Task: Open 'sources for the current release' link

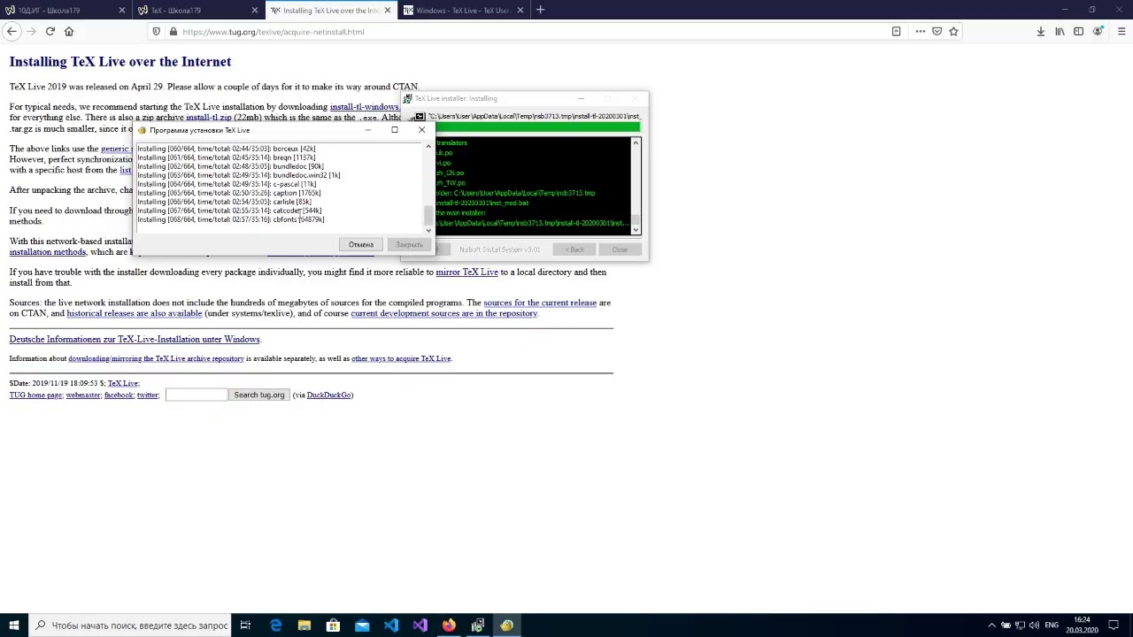Action: click(x=540, y=303)
